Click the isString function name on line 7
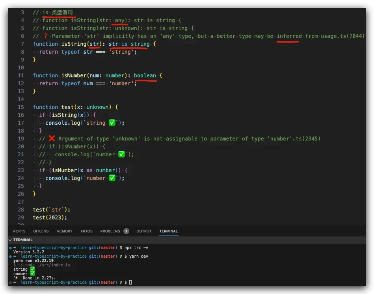 pos(74,44)
